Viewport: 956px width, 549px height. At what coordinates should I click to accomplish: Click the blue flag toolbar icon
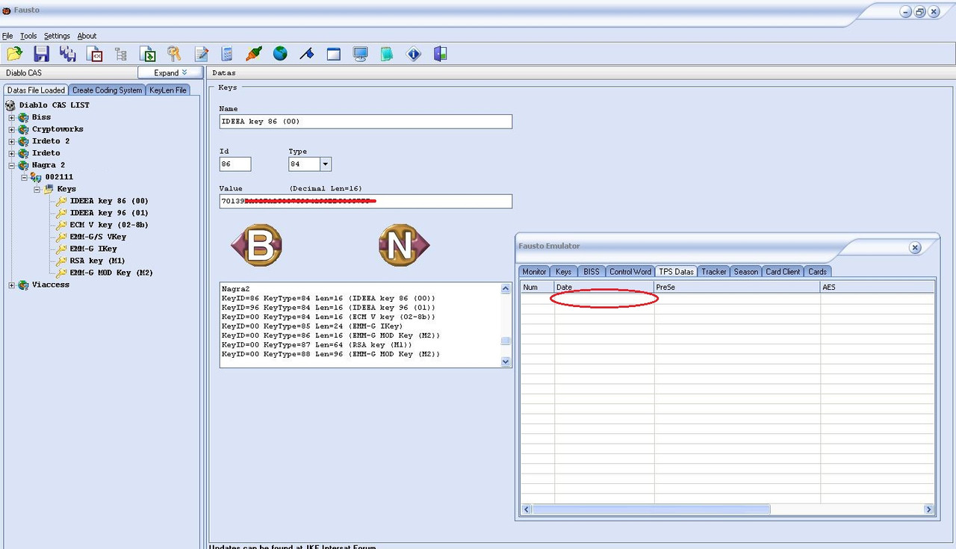pyautogui.click(x=307, y=54)
